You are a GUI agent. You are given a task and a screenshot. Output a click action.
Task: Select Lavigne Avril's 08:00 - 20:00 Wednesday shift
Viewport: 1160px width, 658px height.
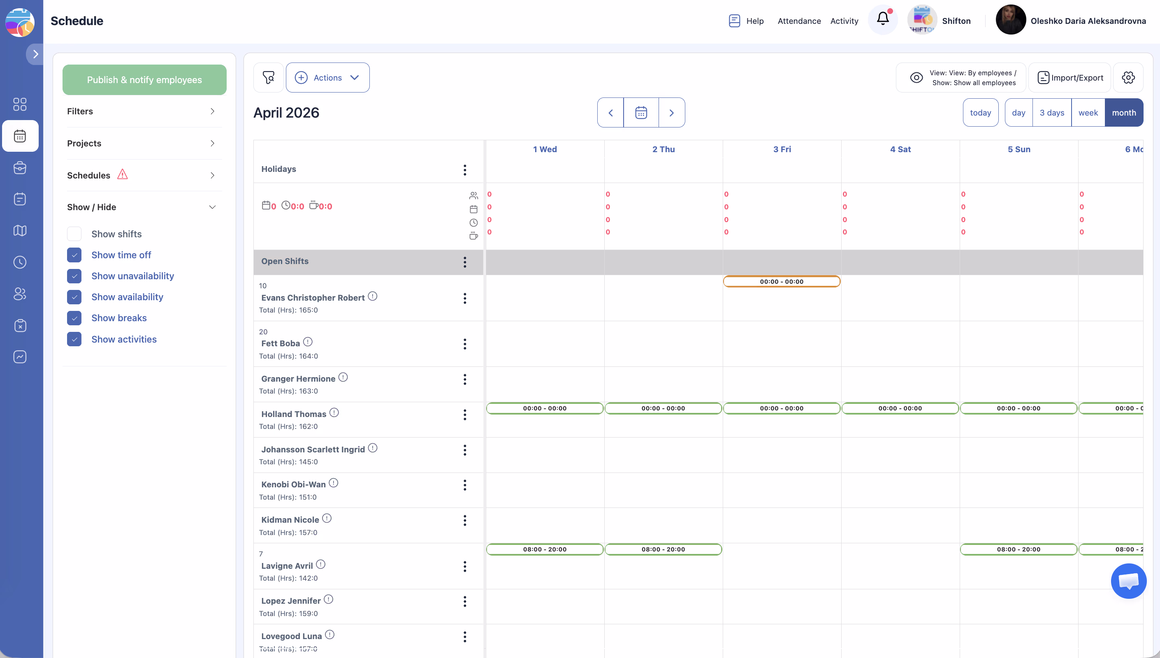(x=545, y=549)
